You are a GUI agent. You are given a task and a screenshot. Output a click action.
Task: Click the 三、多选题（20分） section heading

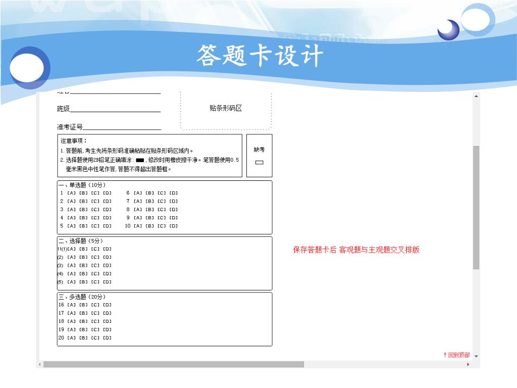[x=82, y=297]
